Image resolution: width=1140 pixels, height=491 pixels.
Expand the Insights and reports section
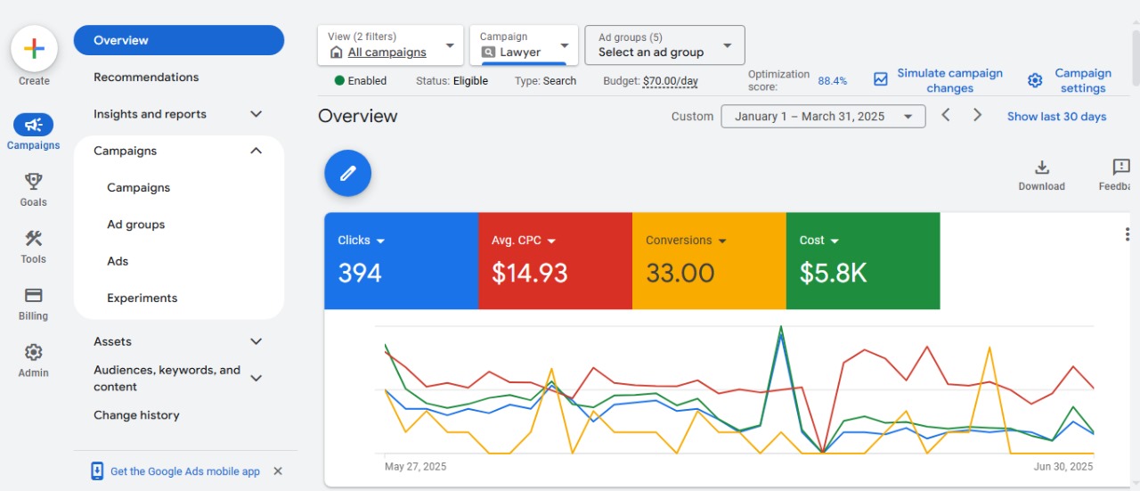256,114
